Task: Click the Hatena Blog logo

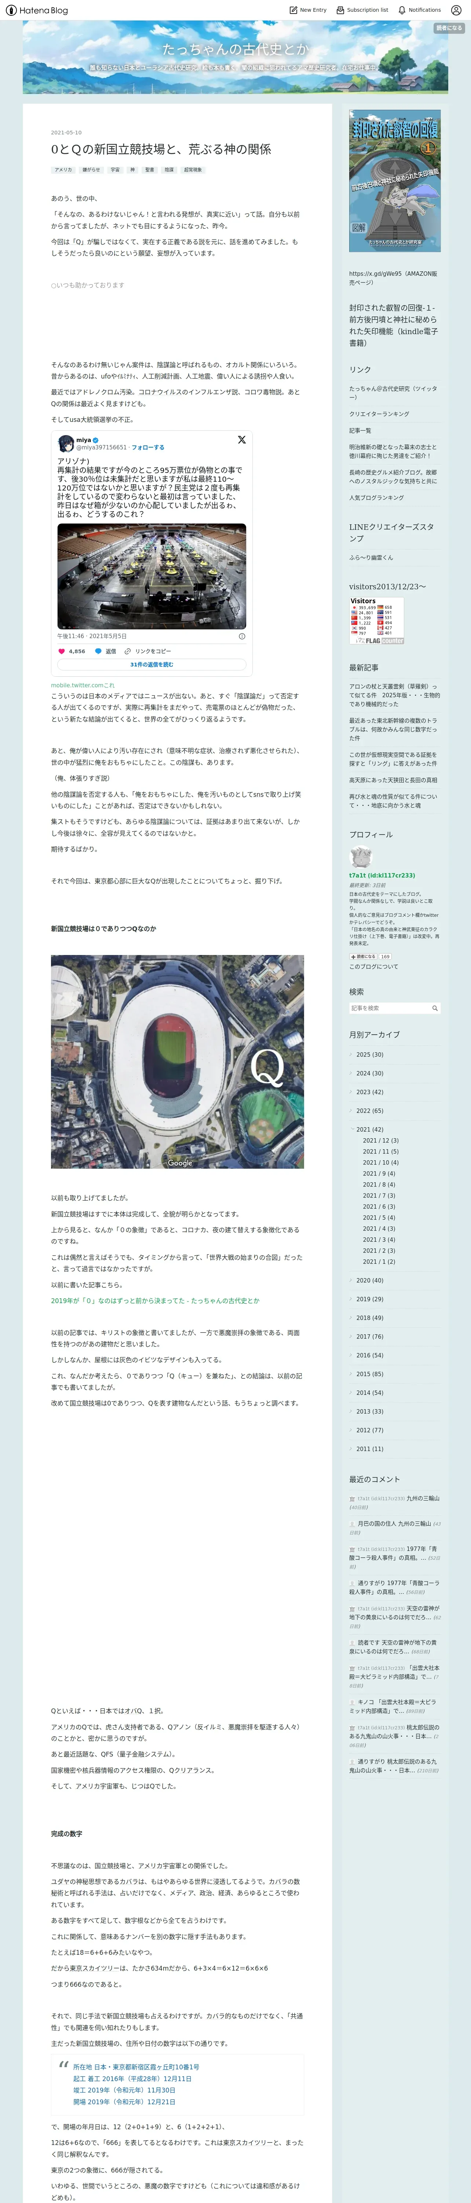Action: point(37,10)
